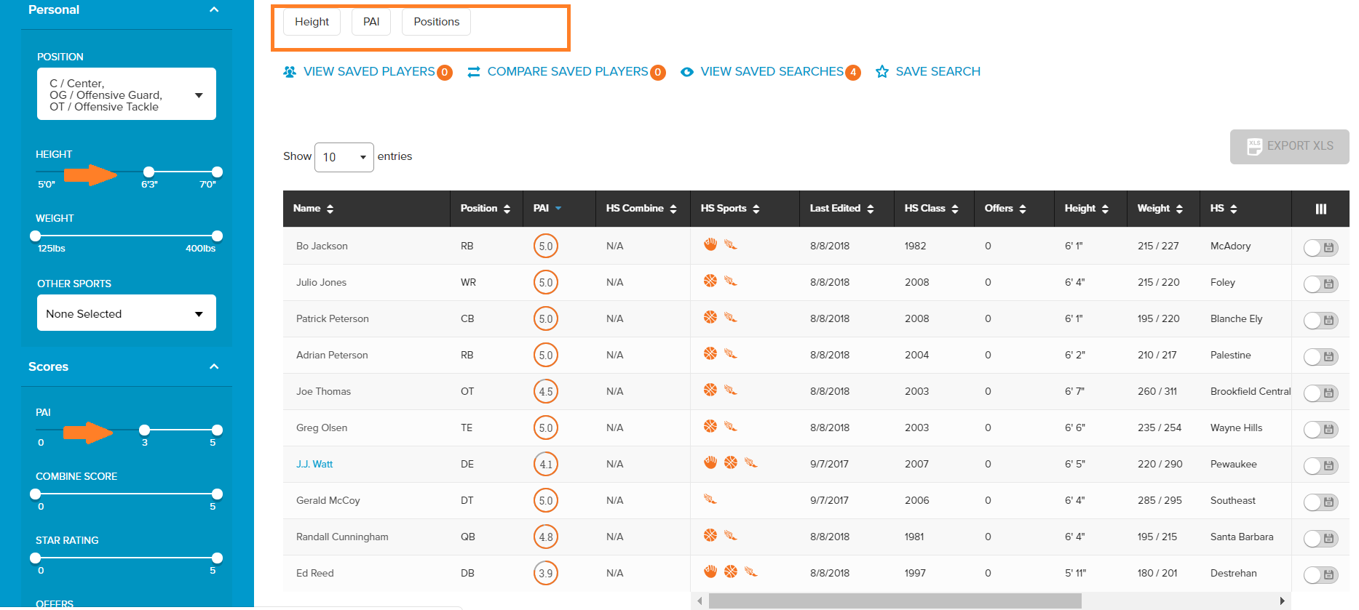Sort by HS Sports column header
This screenshot has height=610, width=1359.
tap(745, 209)
